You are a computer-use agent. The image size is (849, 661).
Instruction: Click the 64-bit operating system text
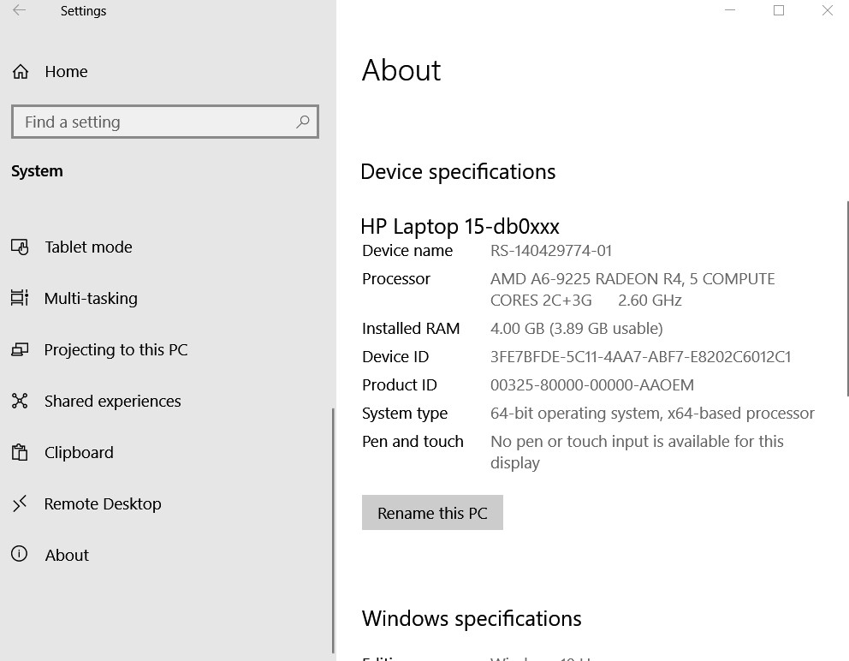click(x=652, y=413)
